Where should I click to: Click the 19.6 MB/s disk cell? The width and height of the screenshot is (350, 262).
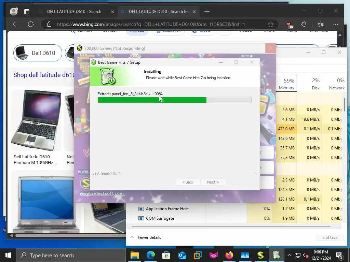tap(309, 119)
